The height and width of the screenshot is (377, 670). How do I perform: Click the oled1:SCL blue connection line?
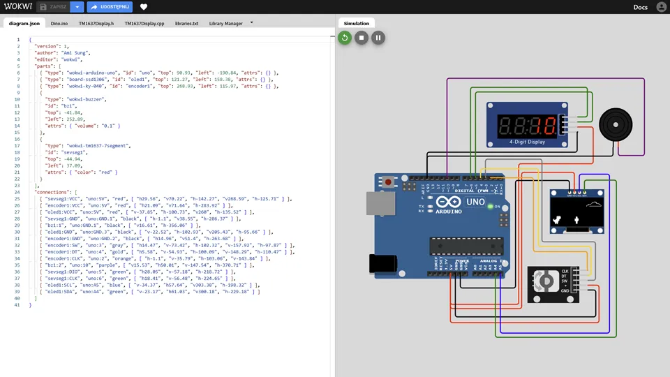[x=149, y=285]
